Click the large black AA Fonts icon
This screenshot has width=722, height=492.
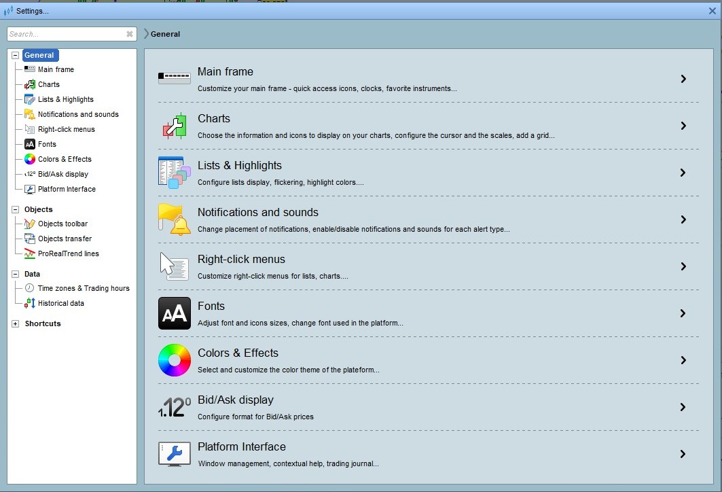(175, 313)
